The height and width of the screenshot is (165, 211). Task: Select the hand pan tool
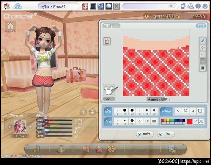[x=203, y=61]
